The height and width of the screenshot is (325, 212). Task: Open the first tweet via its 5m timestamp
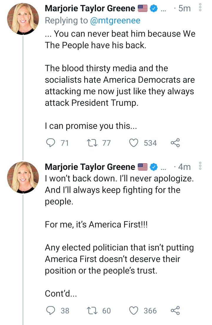pos(184,9)
